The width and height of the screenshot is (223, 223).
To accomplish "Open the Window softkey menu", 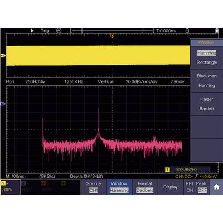I will [119, 187].
